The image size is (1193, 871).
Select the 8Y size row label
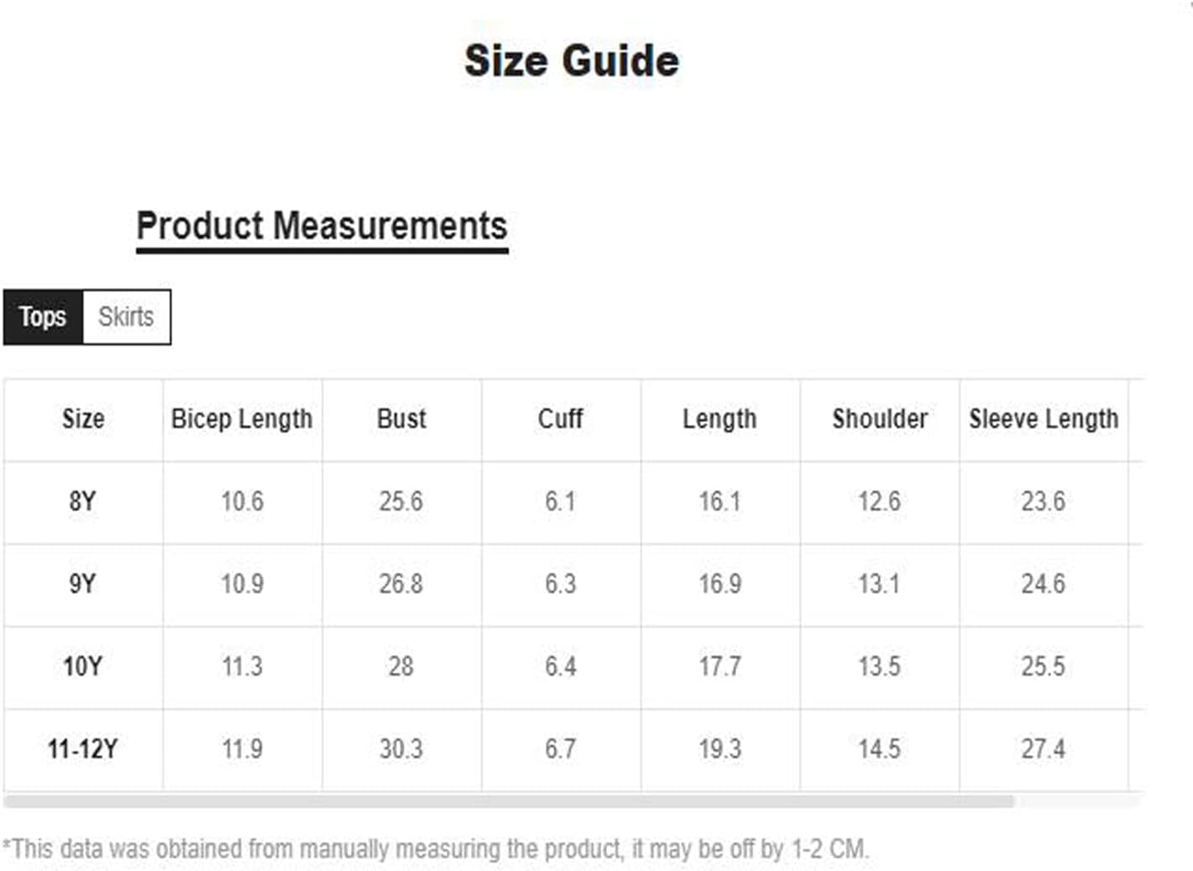[x=82, y=502]
